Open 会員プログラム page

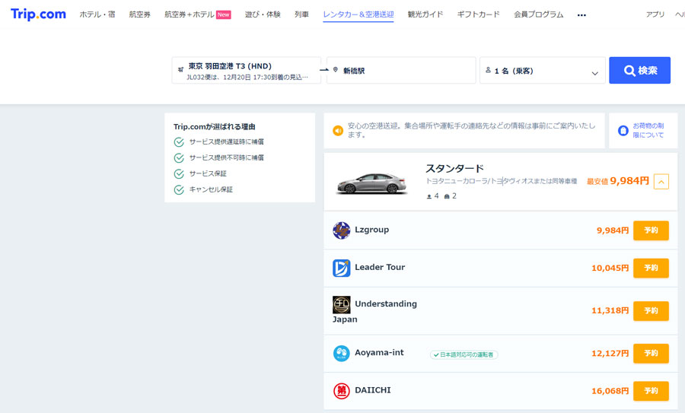click(538, 14)
